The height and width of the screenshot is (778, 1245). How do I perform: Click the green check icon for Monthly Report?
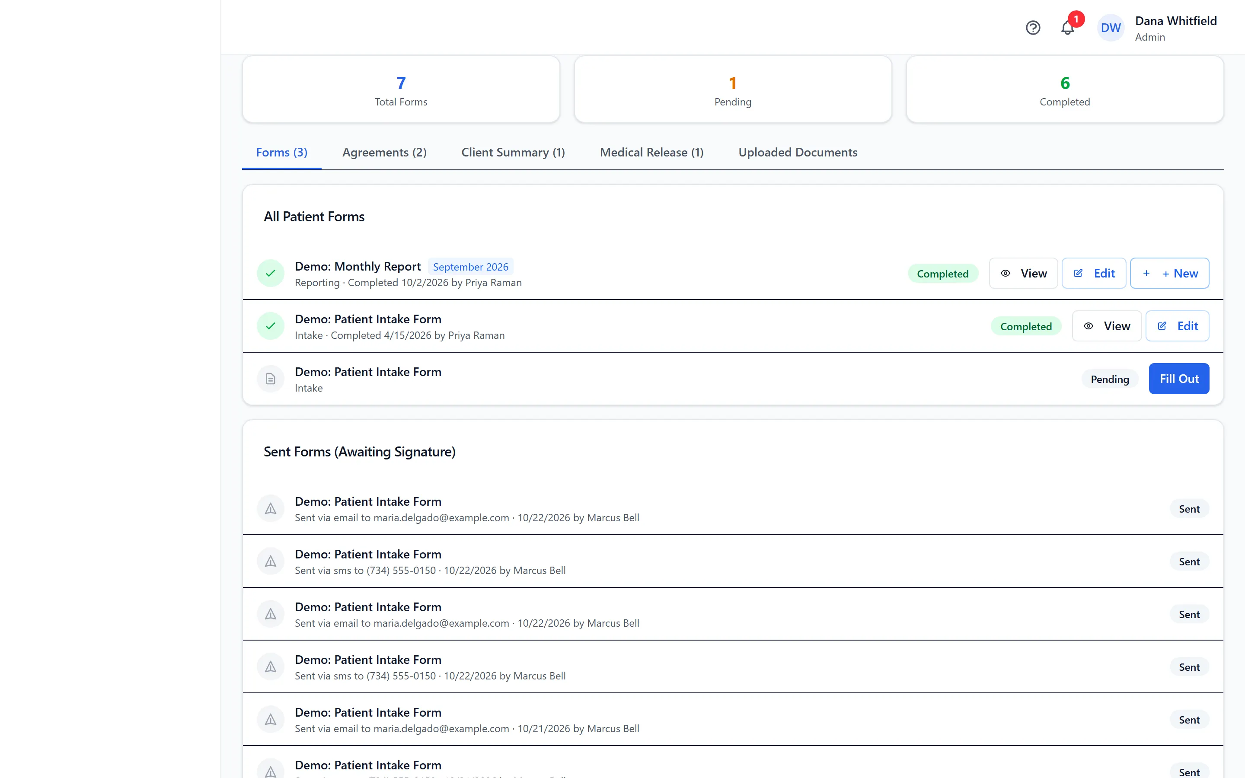click(x=271, y=273)
